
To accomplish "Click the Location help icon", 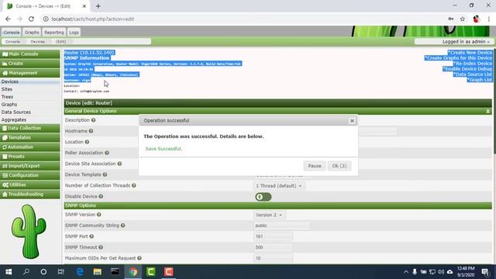I will [87, 142].
